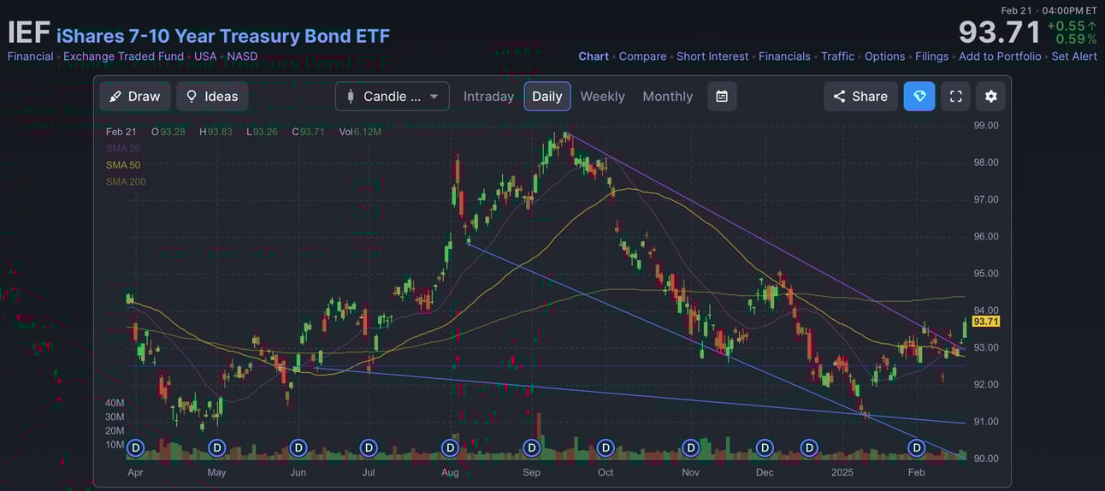Open the USA country link
The height and width of the screenshot is (491, 1105).
[x=205, y=56]
